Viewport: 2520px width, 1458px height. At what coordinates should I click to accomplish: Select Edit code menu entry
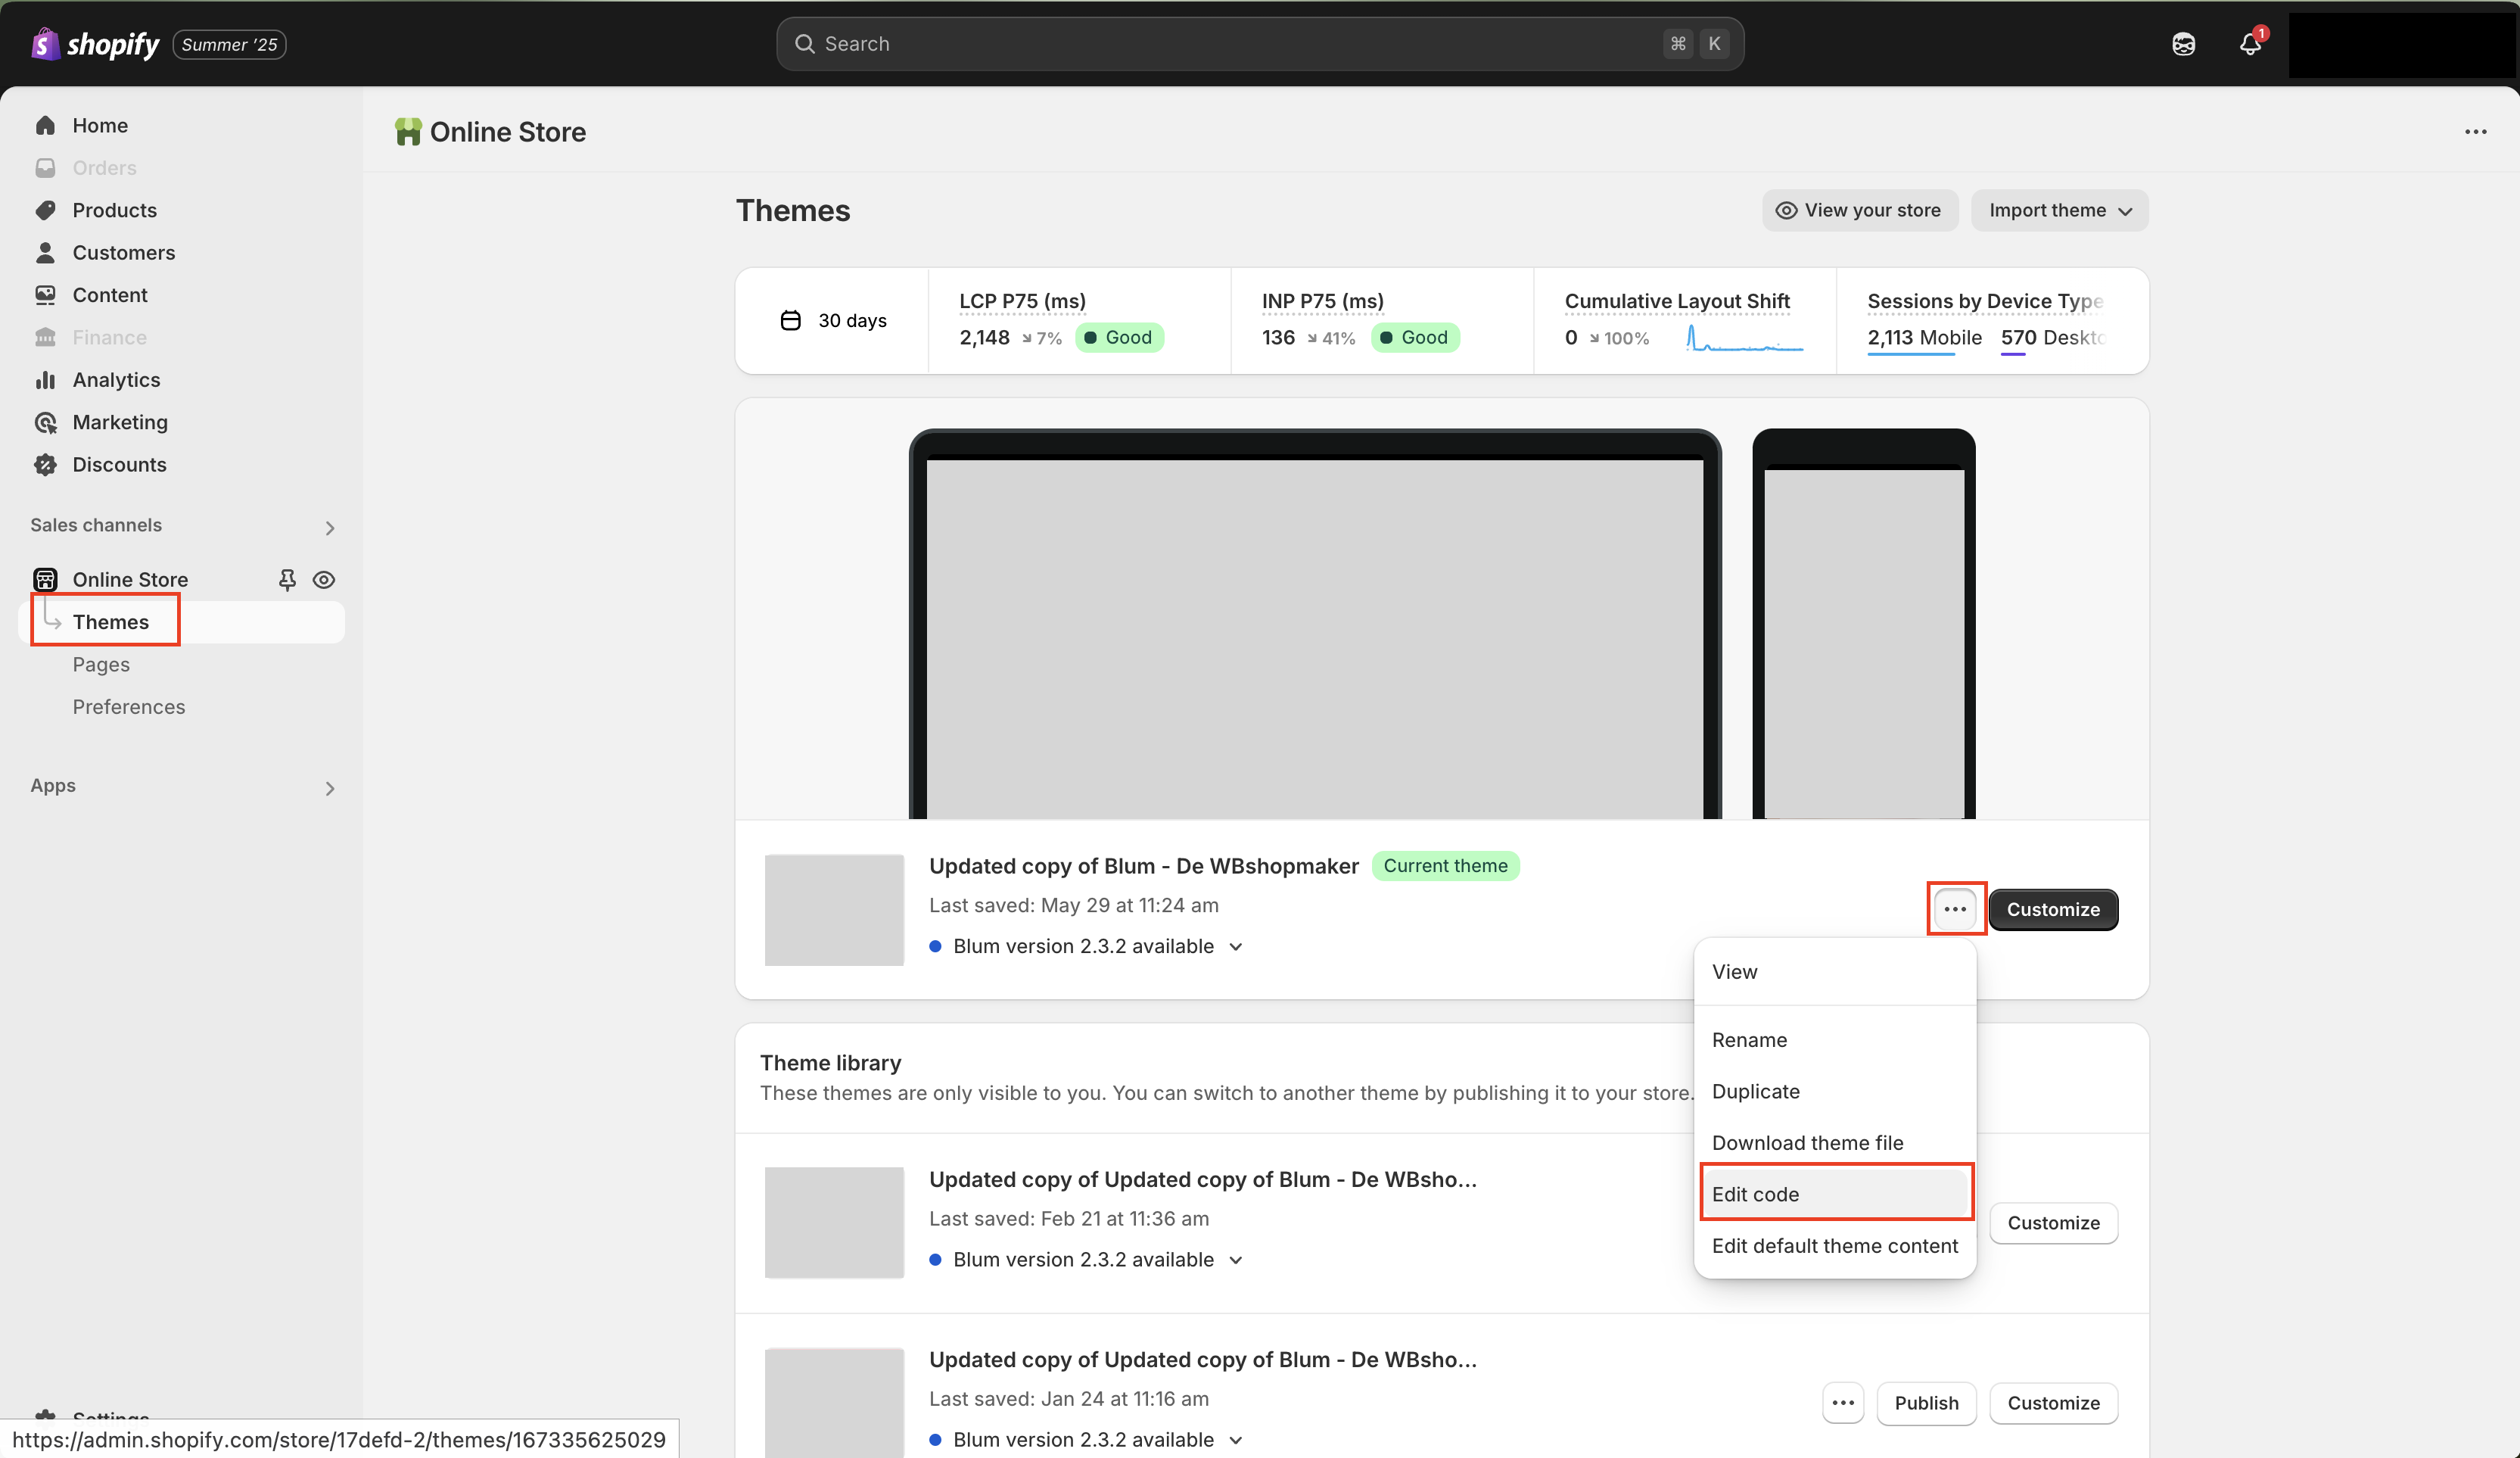click(x=1835, y=1194)
